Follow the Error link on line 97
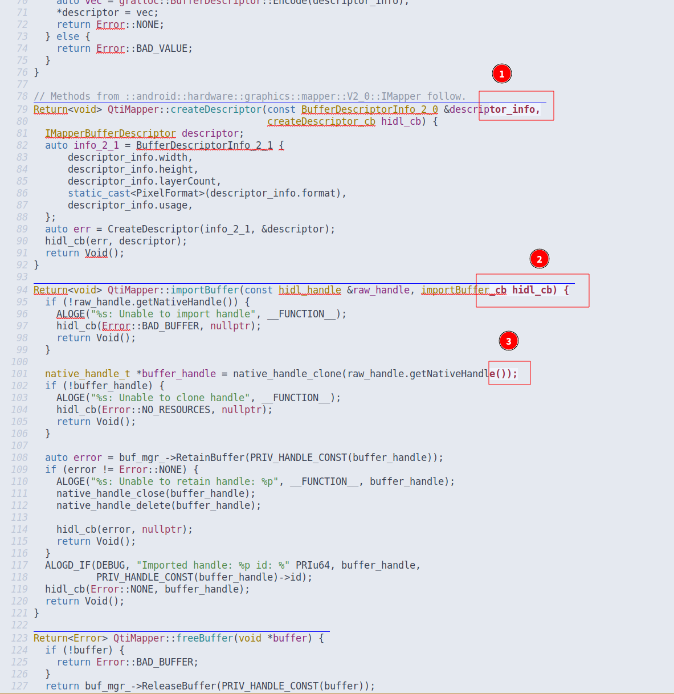 pyautogui.click(x=116, y=325)
